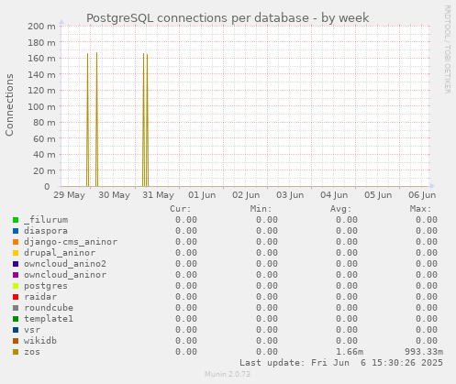Click the roundcube gray legend swatch
This screenshot has width=456, height=384.
click(16, 308)
